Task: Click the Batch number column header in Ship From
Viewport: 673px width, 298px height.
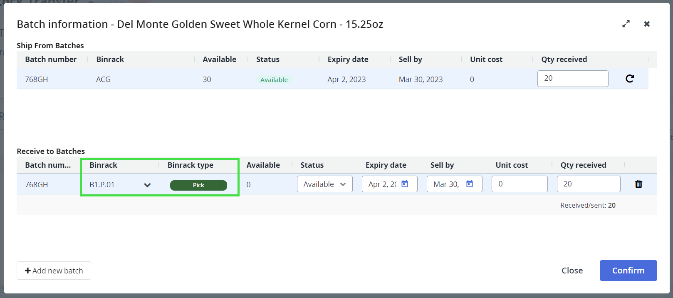Action: click(51, 60)
